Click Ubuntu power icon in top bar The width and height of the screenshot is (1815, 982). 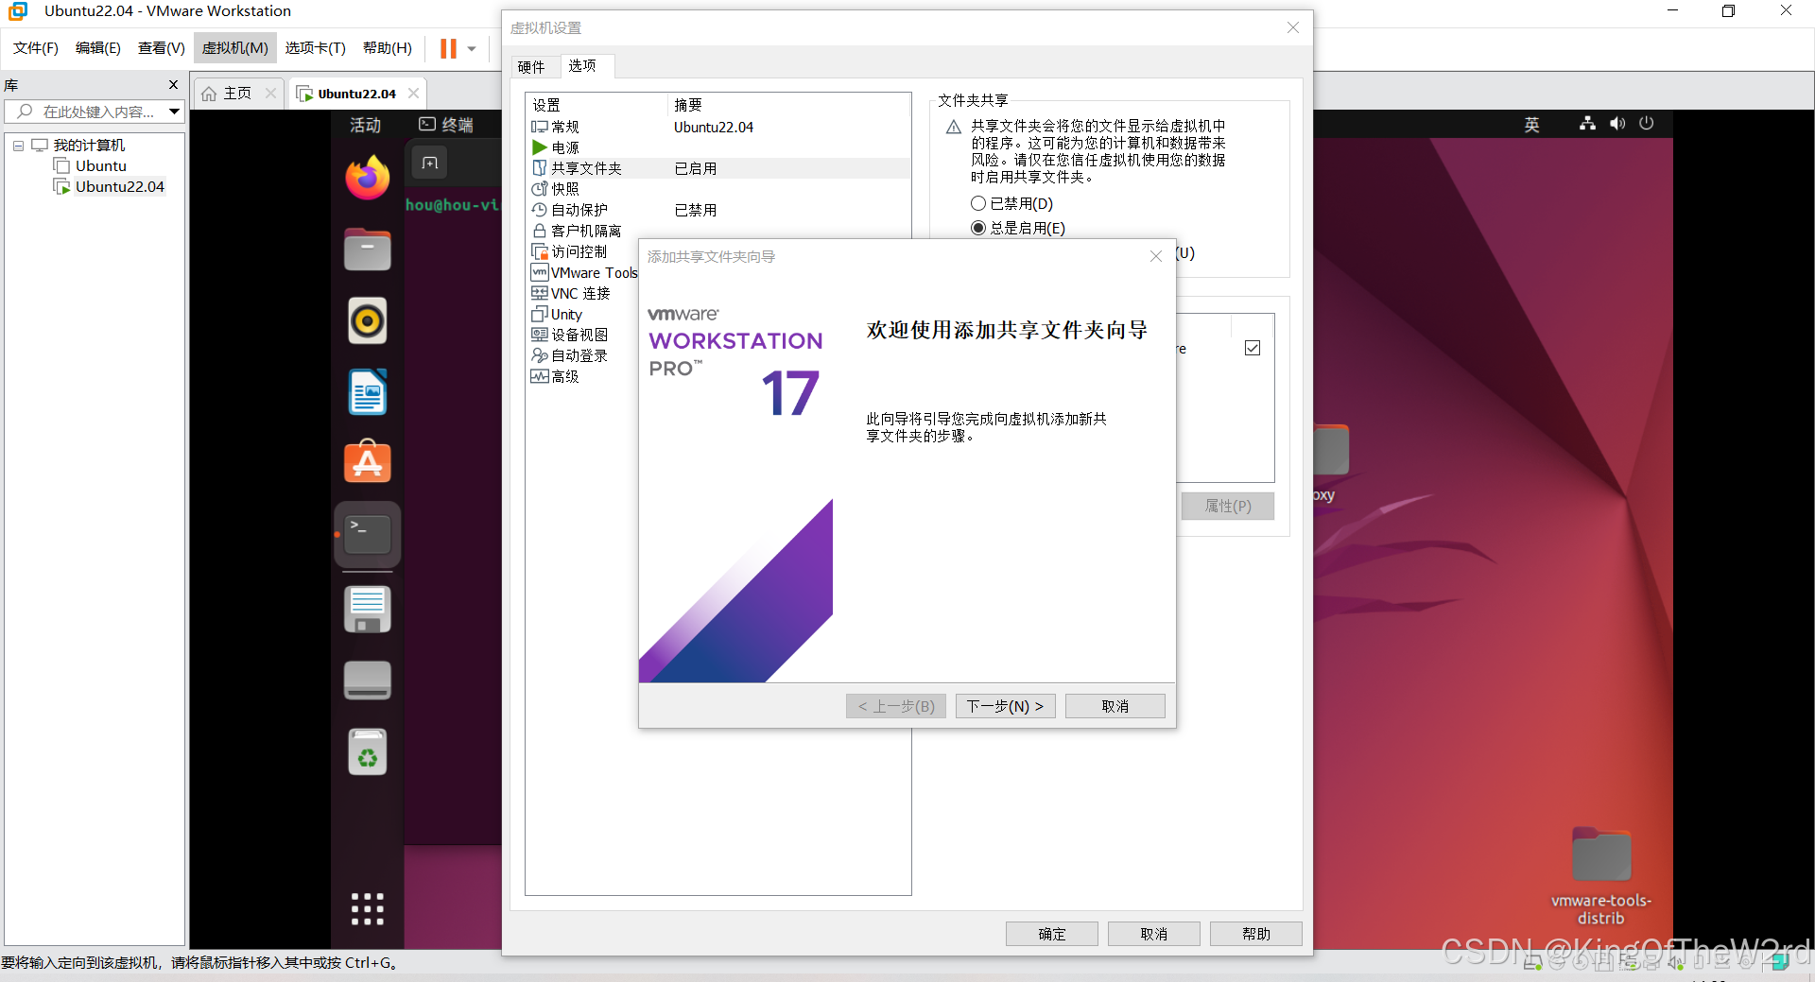(x=1647, y=124)
